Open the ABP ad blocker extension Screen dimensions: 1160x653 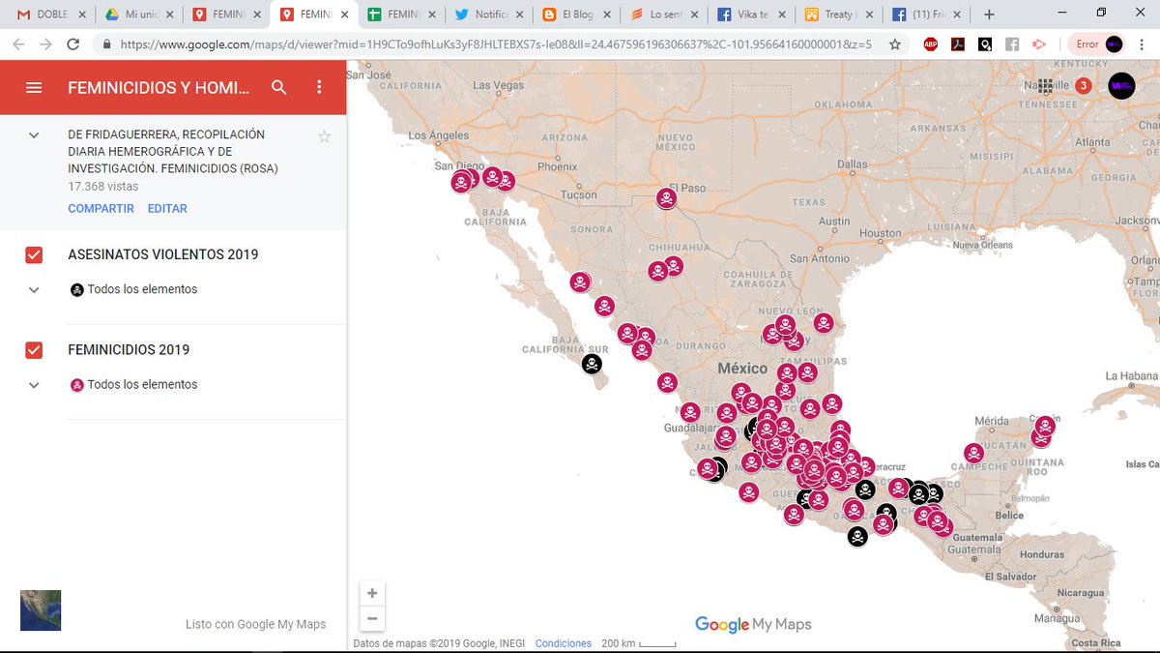pyautogui.click(x=930, y=45)
